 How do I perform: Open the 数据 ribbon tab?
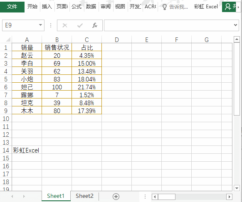91,7
